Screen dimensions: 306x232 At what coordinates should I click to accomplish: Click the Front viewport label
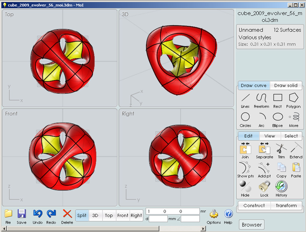11,114
